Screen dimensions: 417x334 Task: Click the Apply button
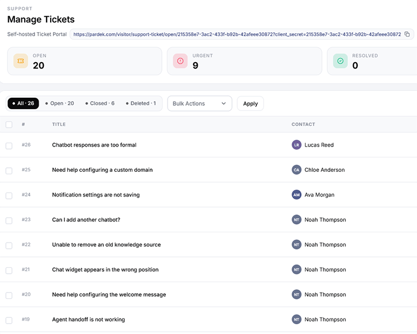click(250, 103)
